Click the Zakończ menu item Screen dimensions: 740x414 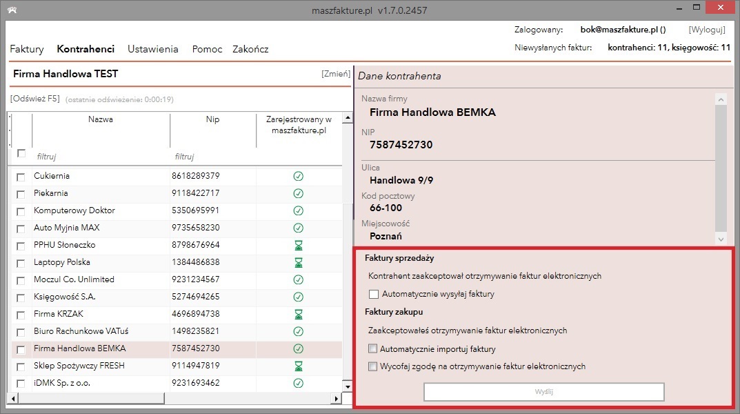click(x=250, y=49)
